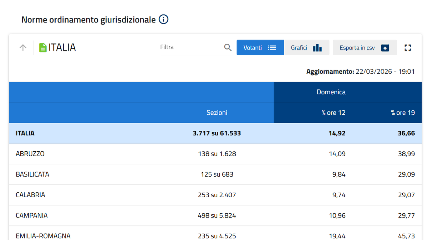Click Emilia-Romagna turnout value 19,44
This screenshot has width=428, height=240.
pos(337,236)
